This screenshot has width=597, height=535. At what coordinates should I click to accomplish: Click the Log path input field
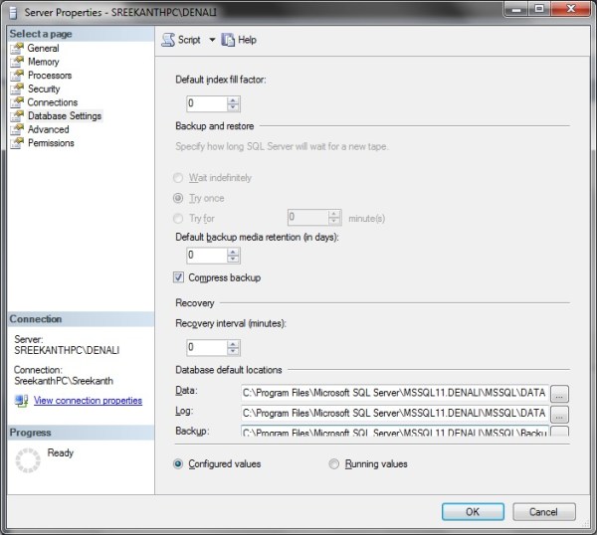pos(393,413)
